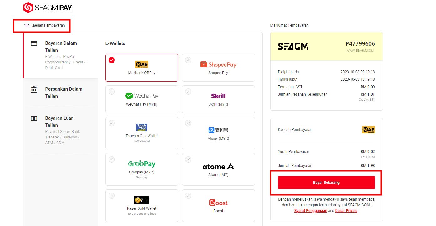
Task: Select the ShopeePay logo
Action: 218,64
